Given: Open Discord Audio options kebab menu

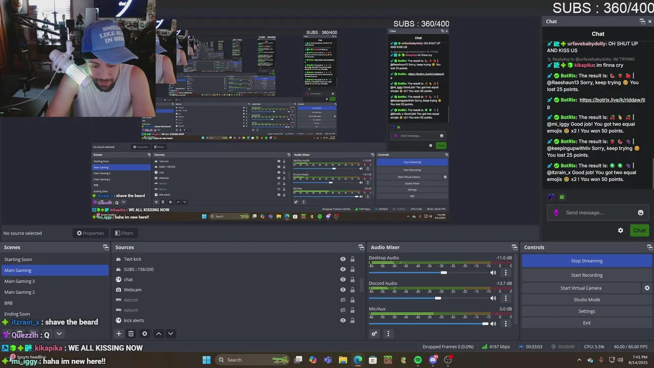Looking at the screenshot, I should tap(506, 298).
